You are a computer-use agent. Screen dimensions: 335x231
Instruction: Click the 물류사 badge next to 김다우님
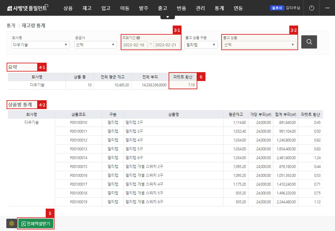pos(277,8)
